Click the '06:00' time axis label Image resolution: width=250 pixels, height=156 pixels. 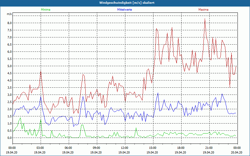(68, 148)
